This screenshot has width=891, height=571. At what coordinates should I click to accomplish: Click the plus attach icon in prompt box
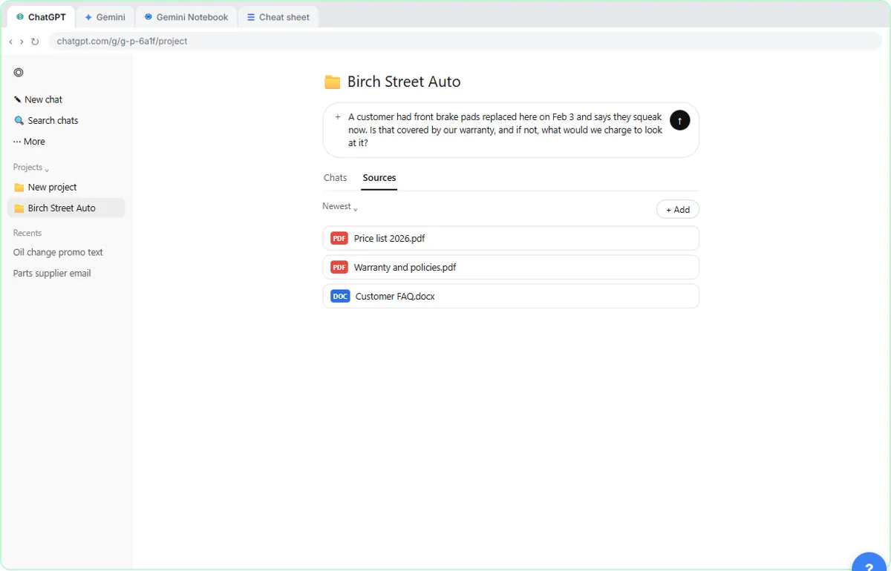click(x=338, y=117)
